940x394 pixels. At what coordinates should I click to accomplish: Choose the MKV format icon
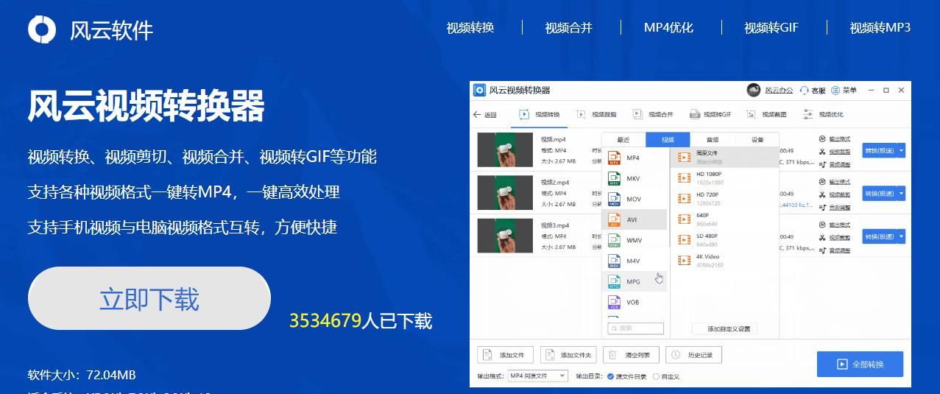click(615, 178)
